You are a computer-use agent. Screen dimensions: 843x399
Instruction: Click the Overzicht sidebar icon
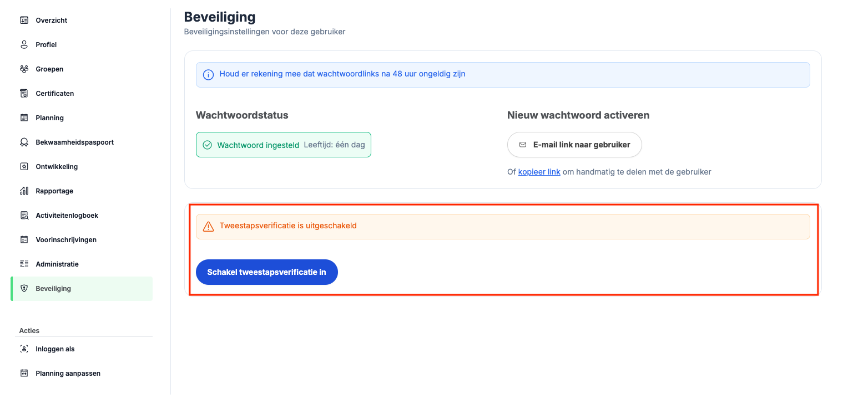pos(24,21)
